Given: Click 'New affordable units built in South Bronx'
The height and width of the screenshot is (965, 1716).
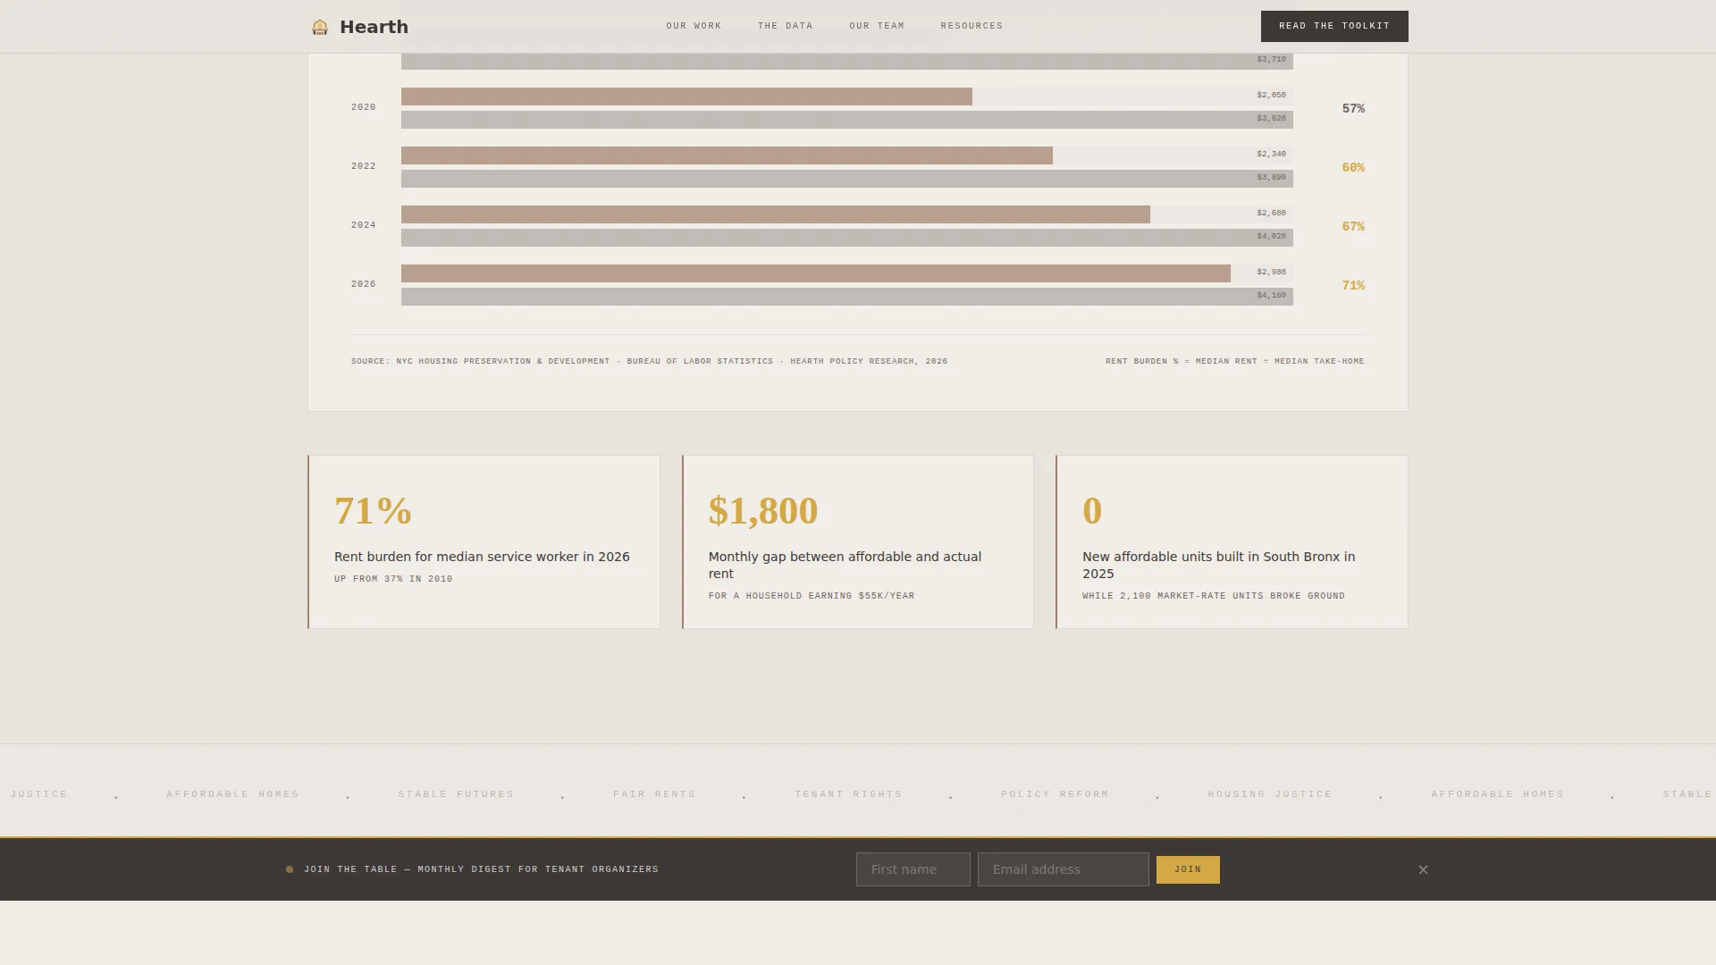Looking at the screenshot, I should pyautogui.click(x=1218, y=566).
